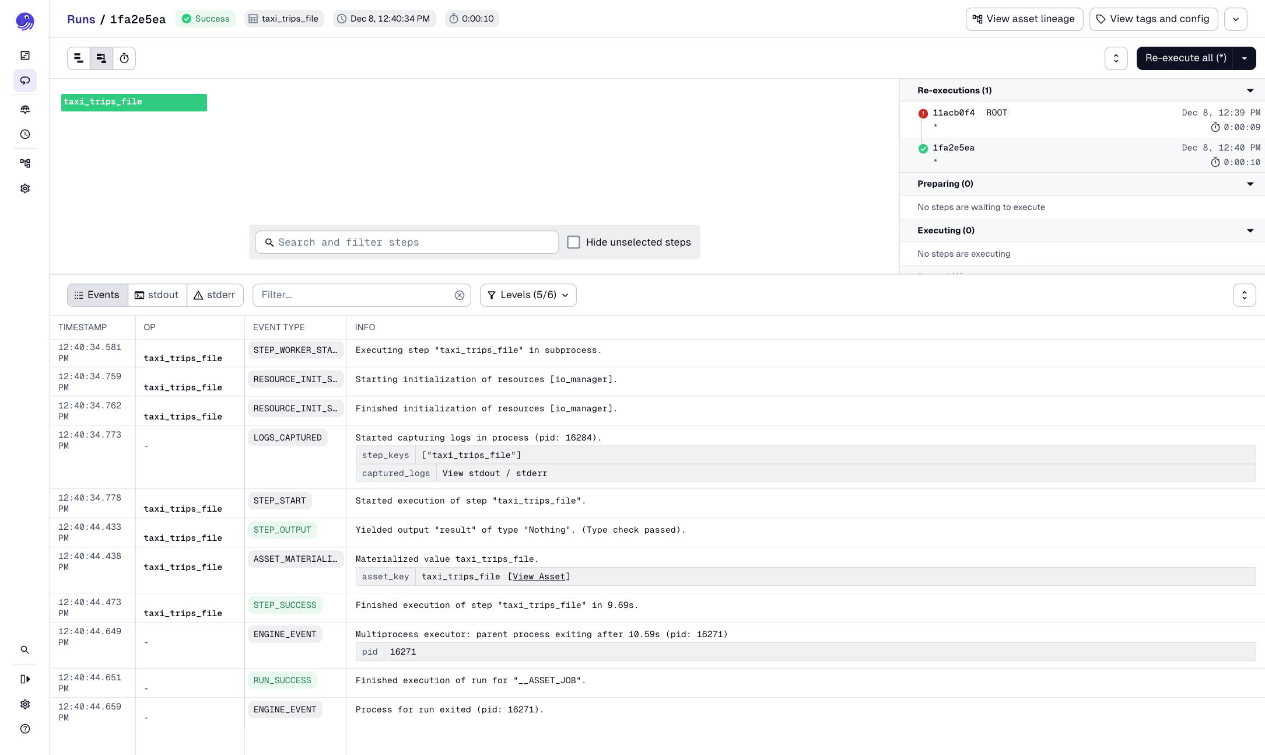
Task: Open the Runs page from the left sidebar
Action: 25,81
